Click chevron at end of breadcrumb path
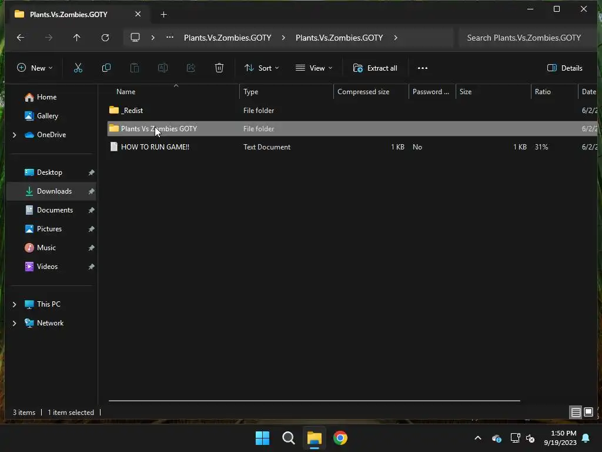602x452 pixels. click(x=396, y=38)
